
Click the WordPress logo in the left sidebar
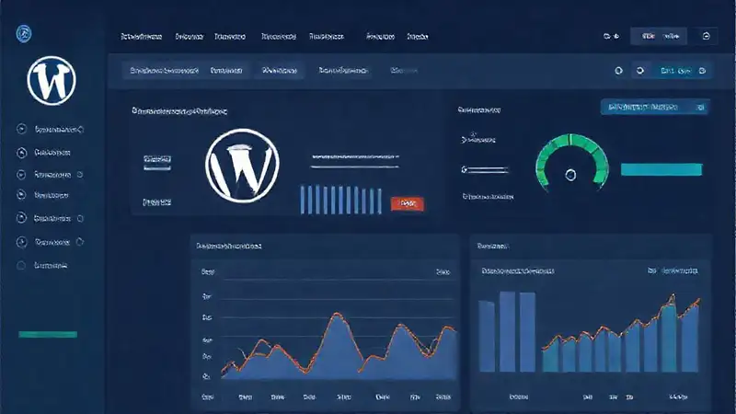[x=52, y=80]
